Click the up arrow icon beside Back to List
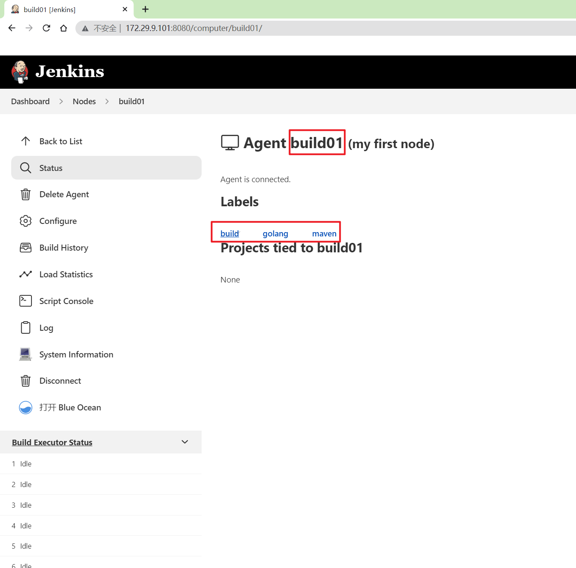The height and width of the screenshot is (568, 576). tap(25, 141)
